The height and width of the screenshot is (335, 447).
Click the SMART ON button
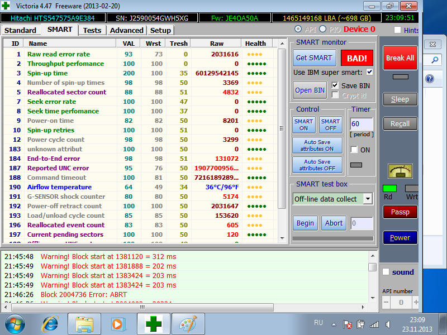[x=303, y=125]
